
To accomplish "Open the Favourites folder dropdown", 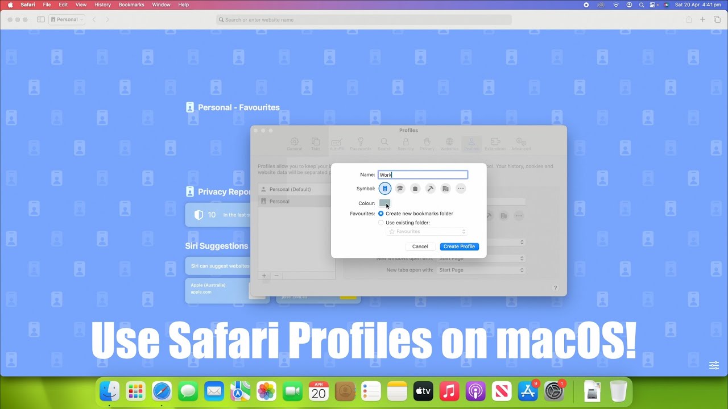I will pyautogui.click(x=427, y=232).
